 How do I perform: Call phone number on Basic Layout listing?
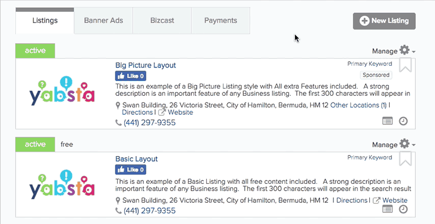pyautogui.click(x=149, y=211)
